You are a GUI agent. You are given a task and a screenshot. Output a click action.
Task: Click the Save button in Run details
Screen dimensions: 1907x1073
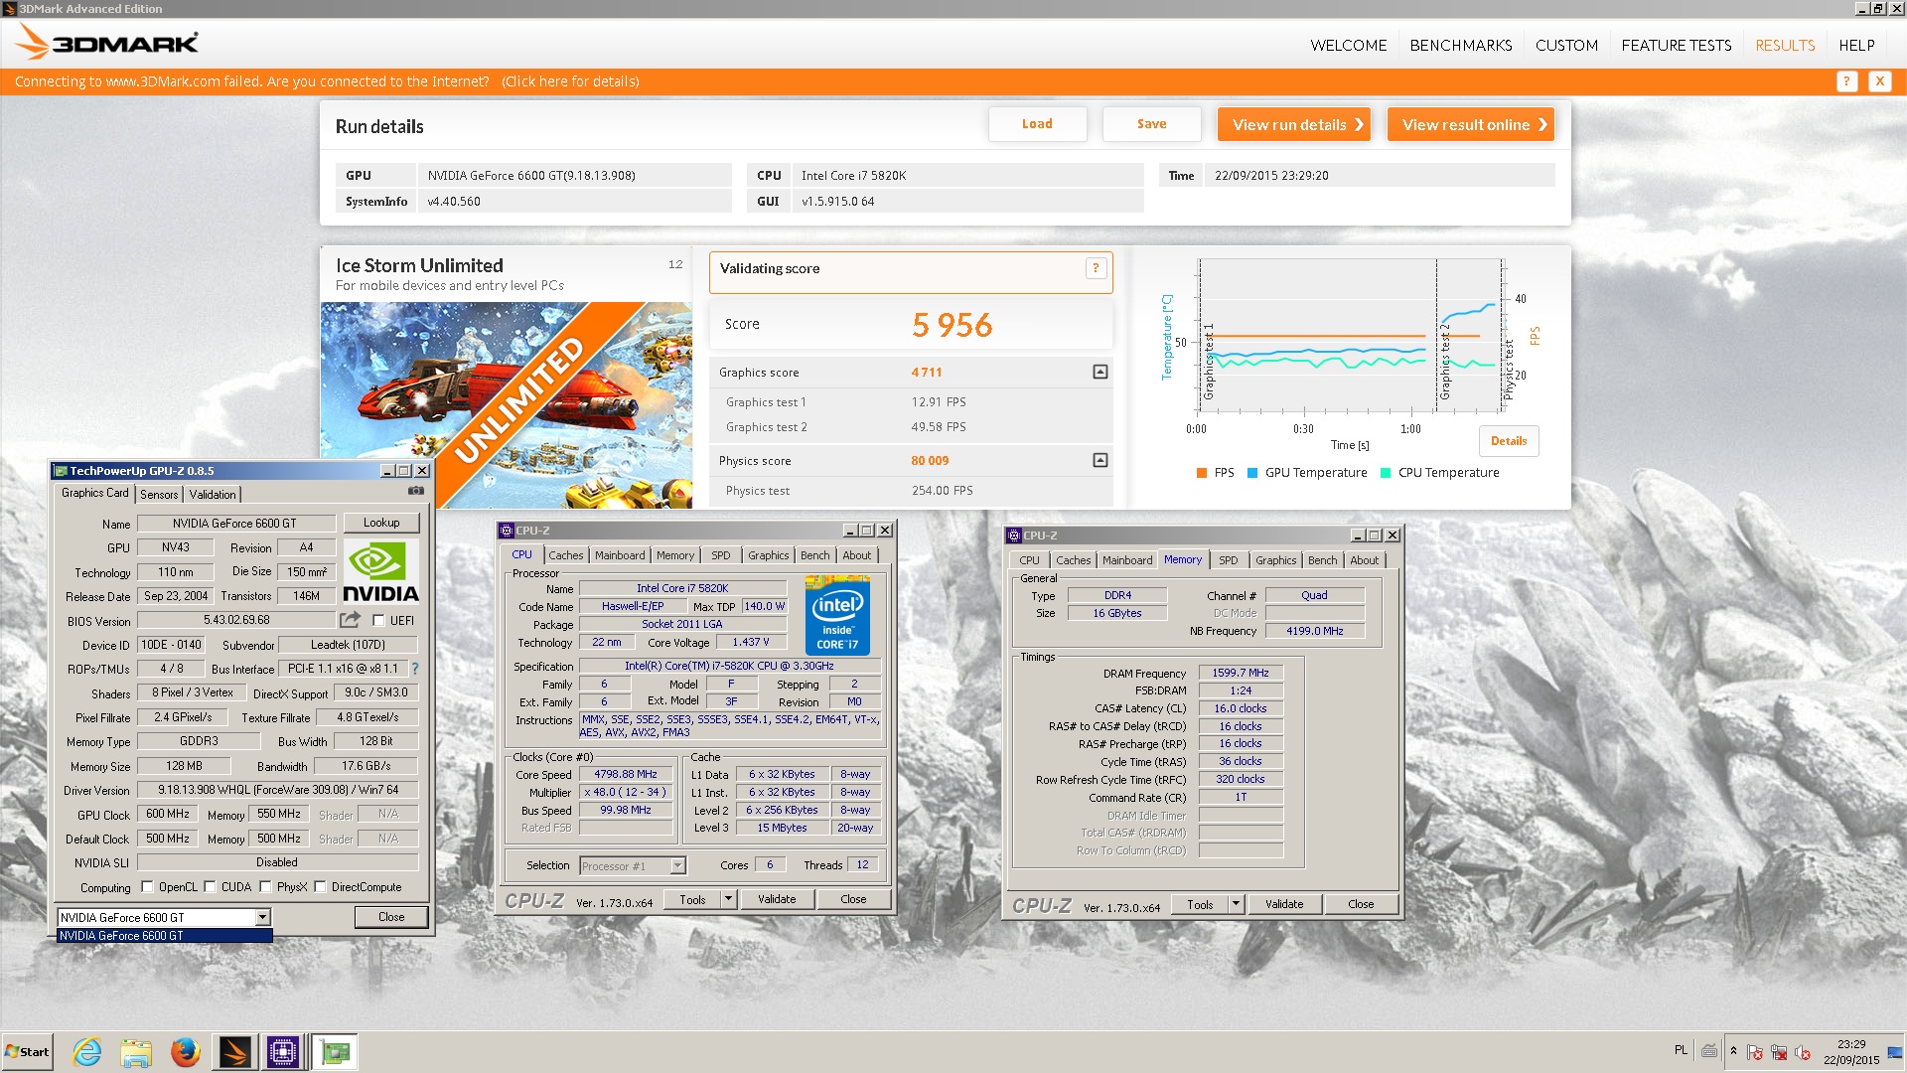point(1151,124)
